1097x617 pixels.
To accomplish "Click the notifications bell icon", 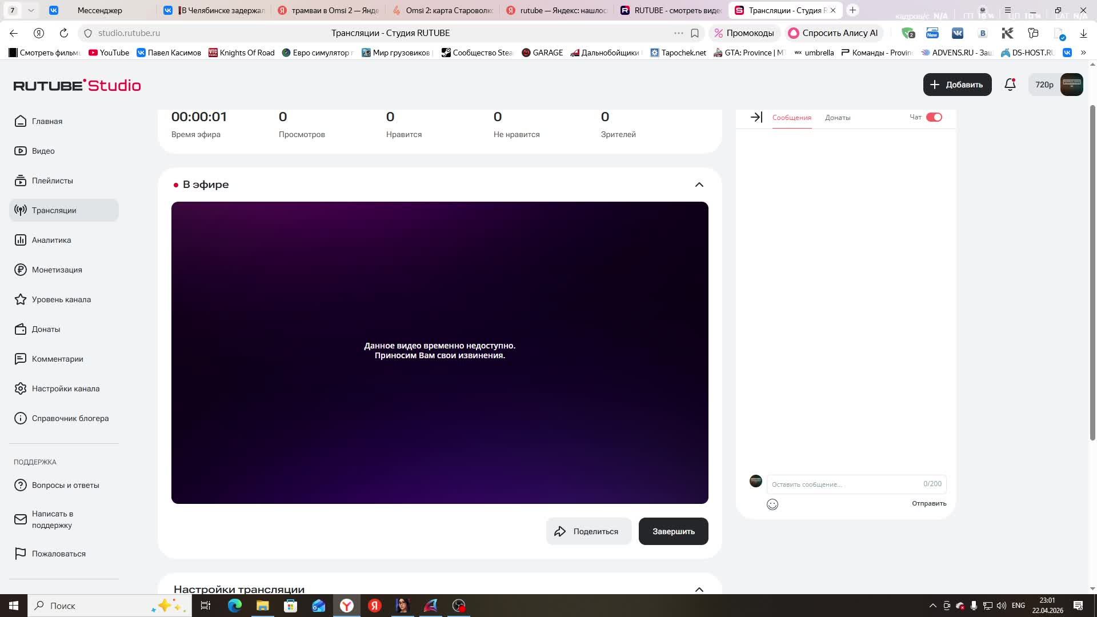I will point(1010,85).
